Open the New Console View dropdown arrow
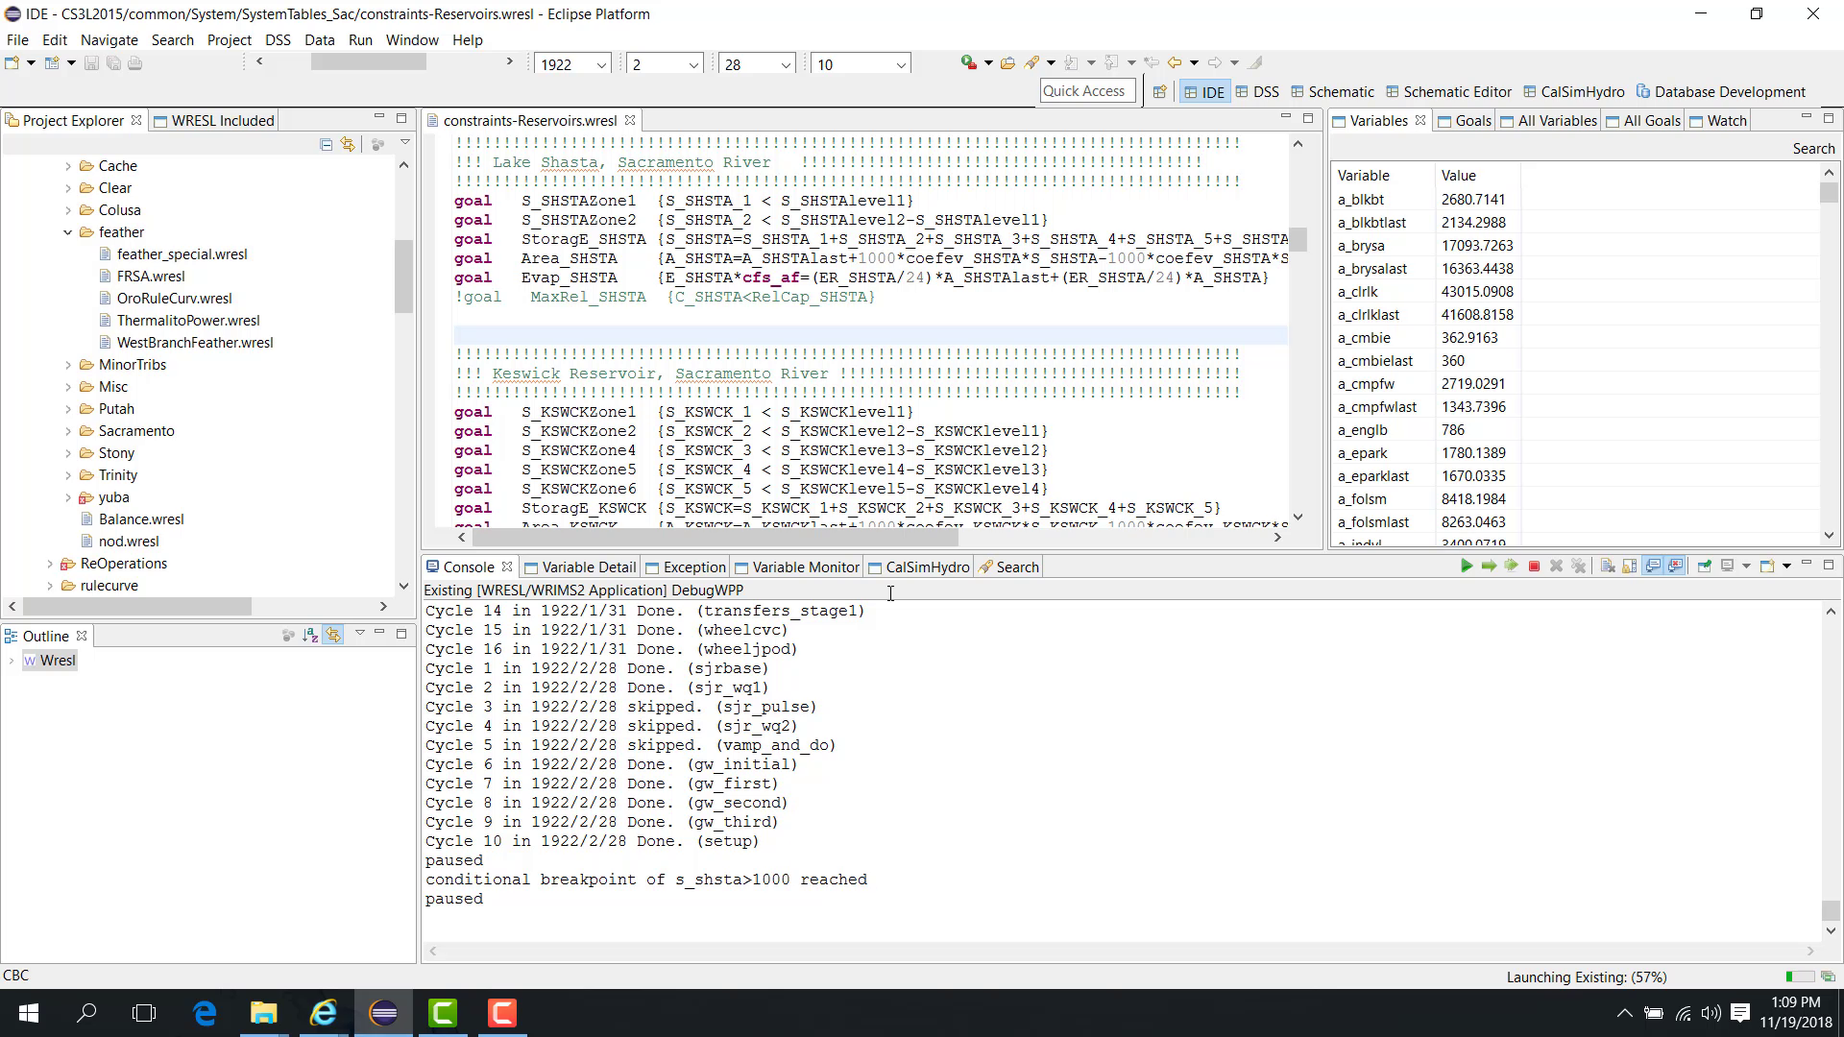1844x1037 pixels. tap(1786, 567)
